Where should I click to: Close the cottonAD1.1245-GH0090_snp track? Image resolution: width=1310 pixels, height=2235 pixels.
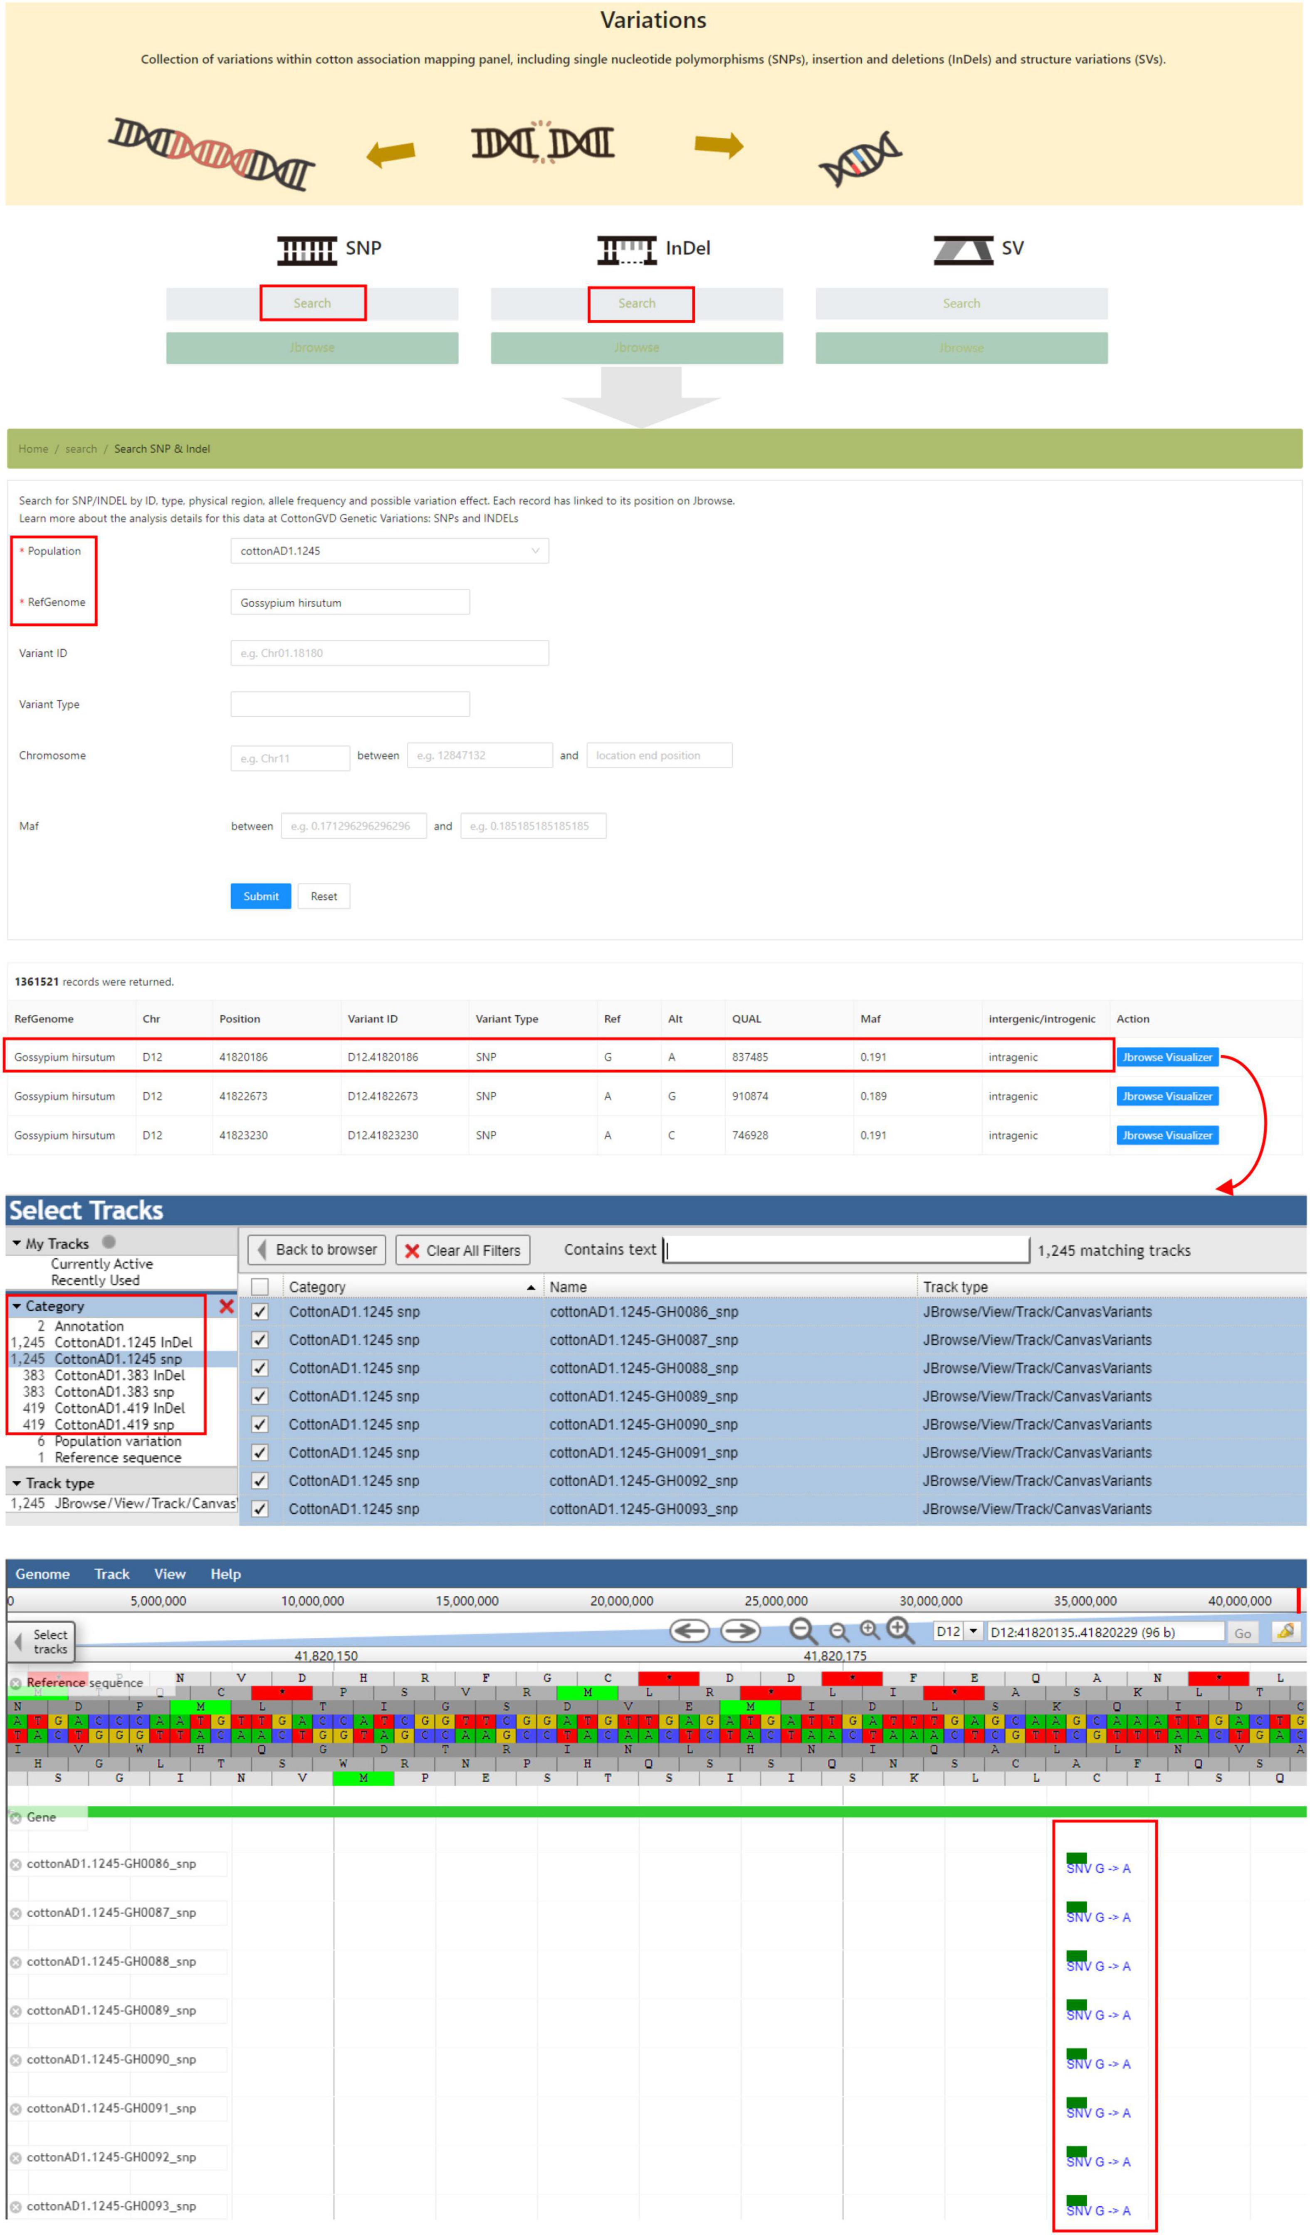coord(15,2059)
